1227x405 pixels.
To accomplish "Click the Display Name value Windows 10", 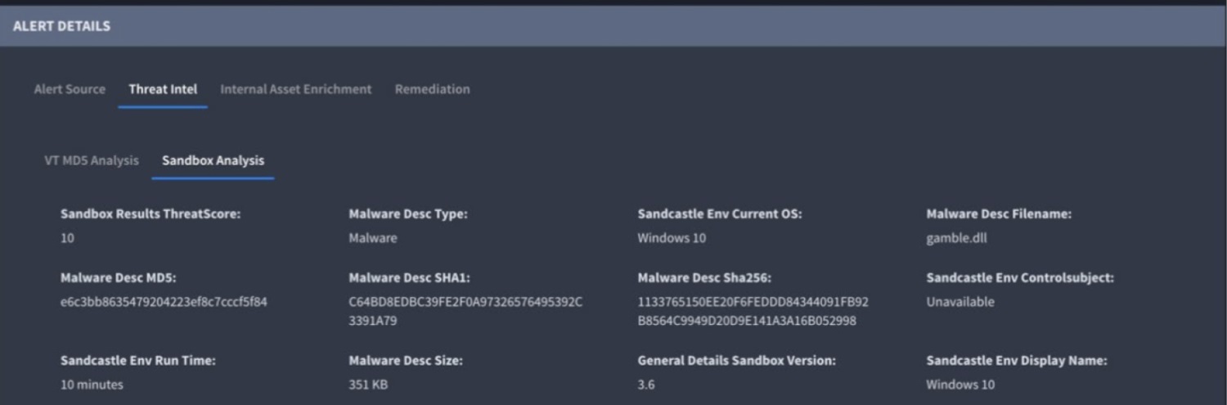I will pyautogui.click(x=960, y=385).
